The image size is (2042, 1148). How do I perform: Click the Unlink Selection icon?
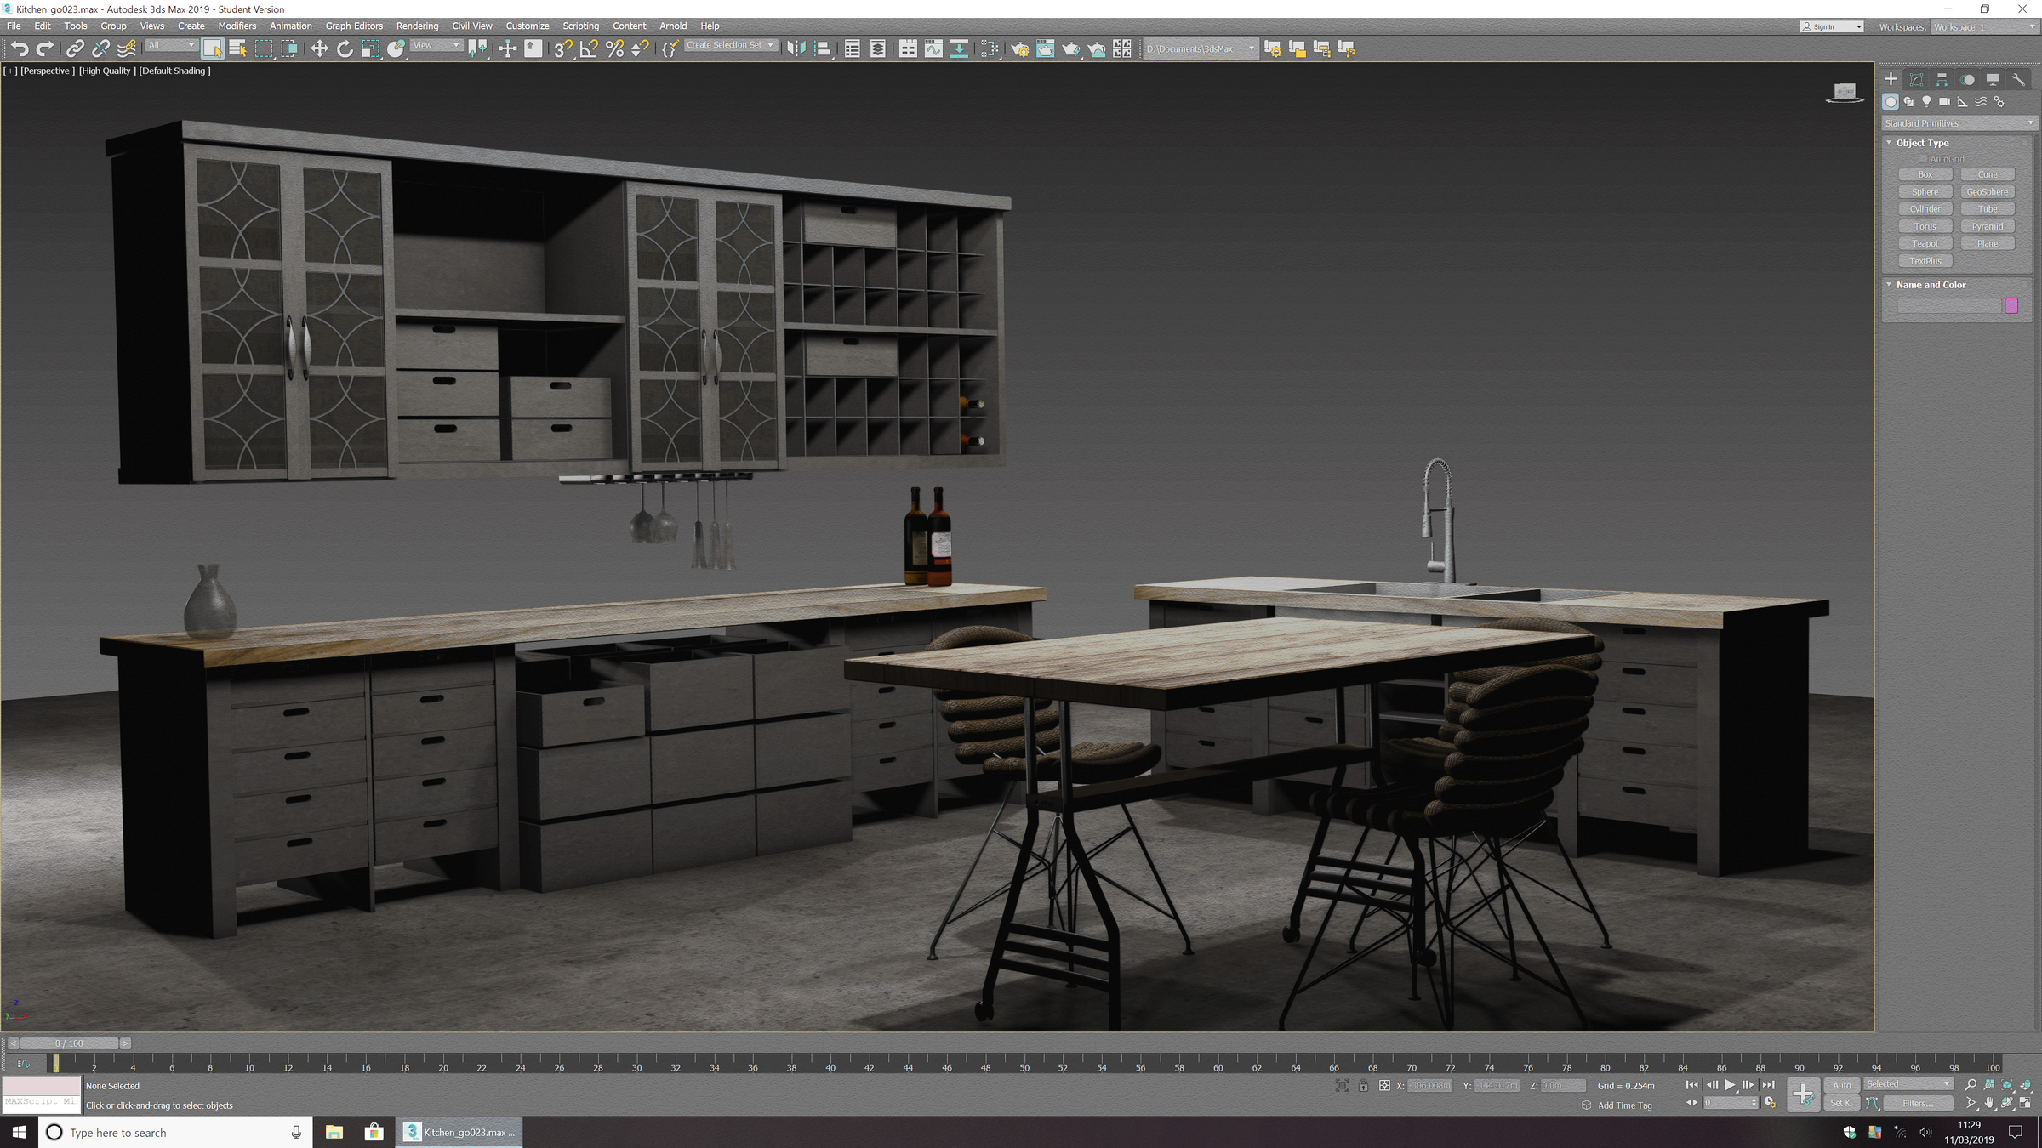click(x=101, y=48)
